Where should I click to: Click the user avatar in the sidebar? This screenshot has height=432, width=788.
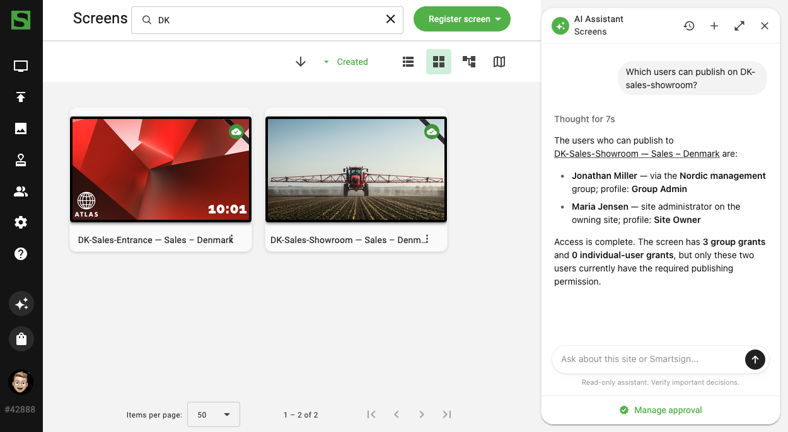point(21,382)
